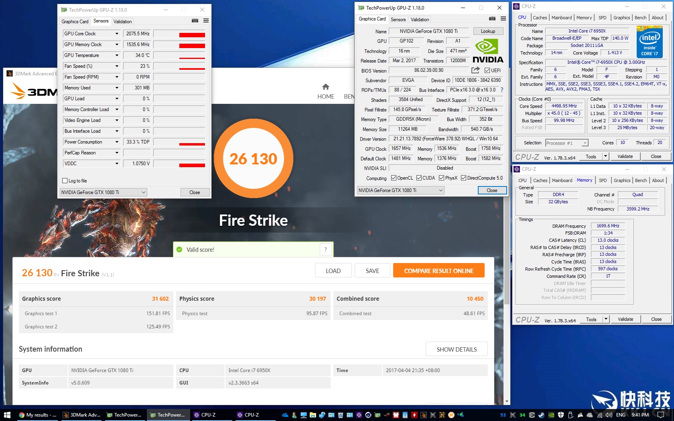Click the Lookup button in GPU-Z
674x421 pixels.
(x=488, y=31)
